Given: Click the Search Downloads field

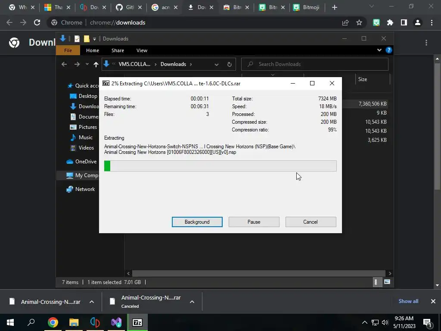Looking at the screenshot, I should [x=315, y=64].
